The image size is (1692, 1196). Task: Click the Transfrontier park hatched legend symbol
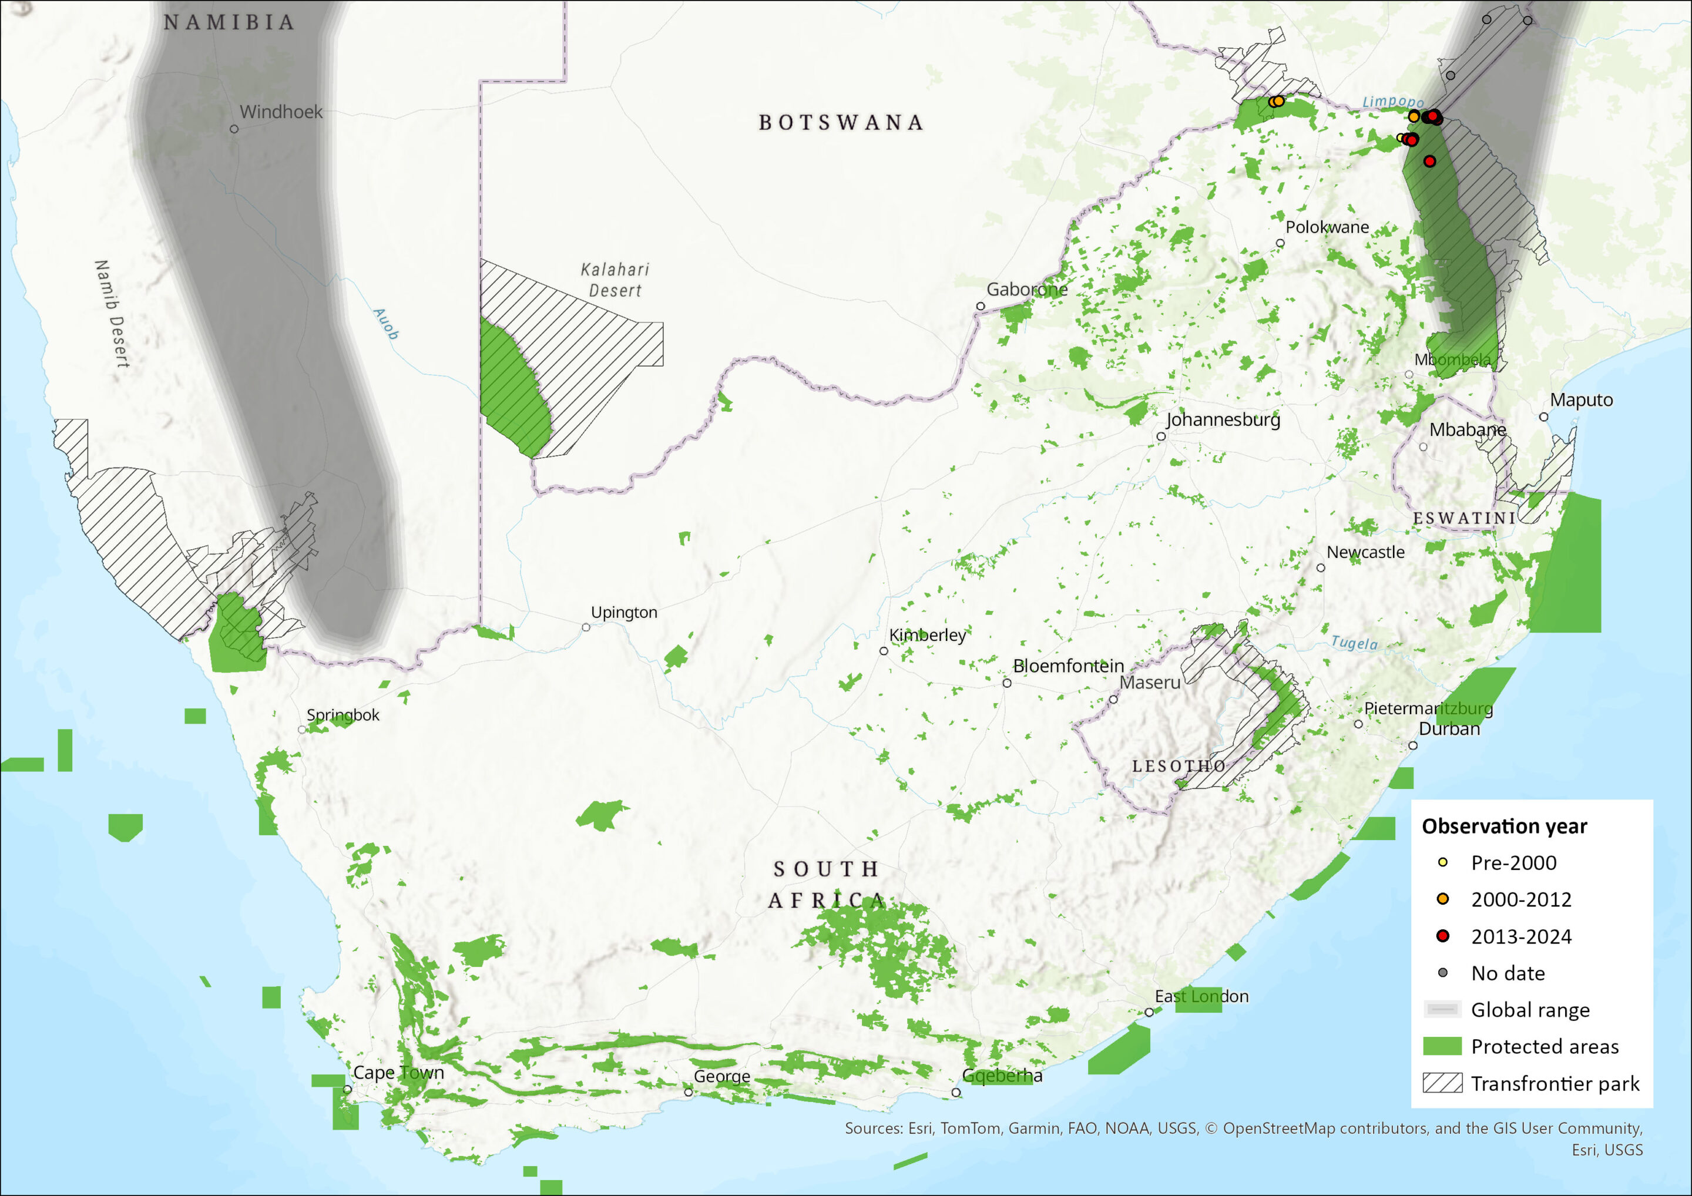click(x=1442, y=1083)
